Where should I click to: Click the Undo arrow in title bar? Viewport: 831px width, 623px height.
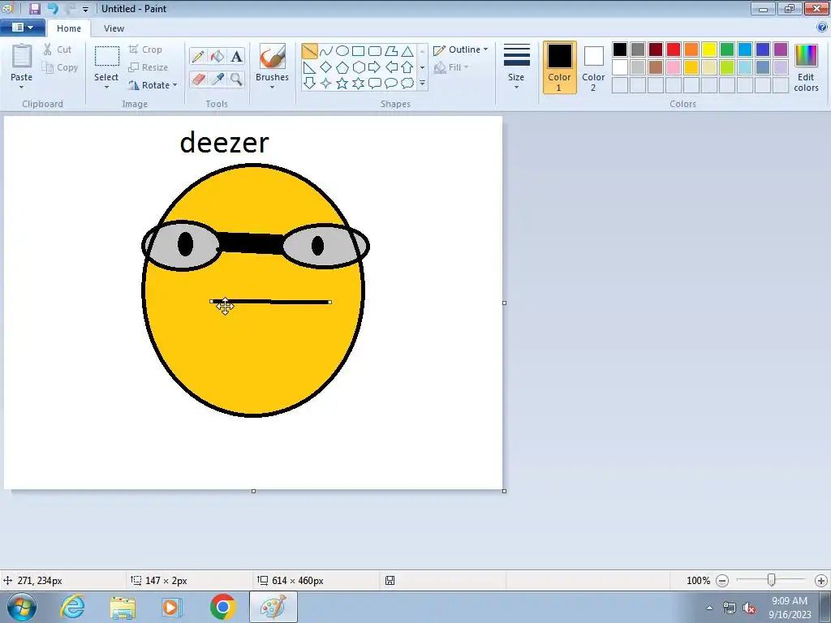[53, 8]
